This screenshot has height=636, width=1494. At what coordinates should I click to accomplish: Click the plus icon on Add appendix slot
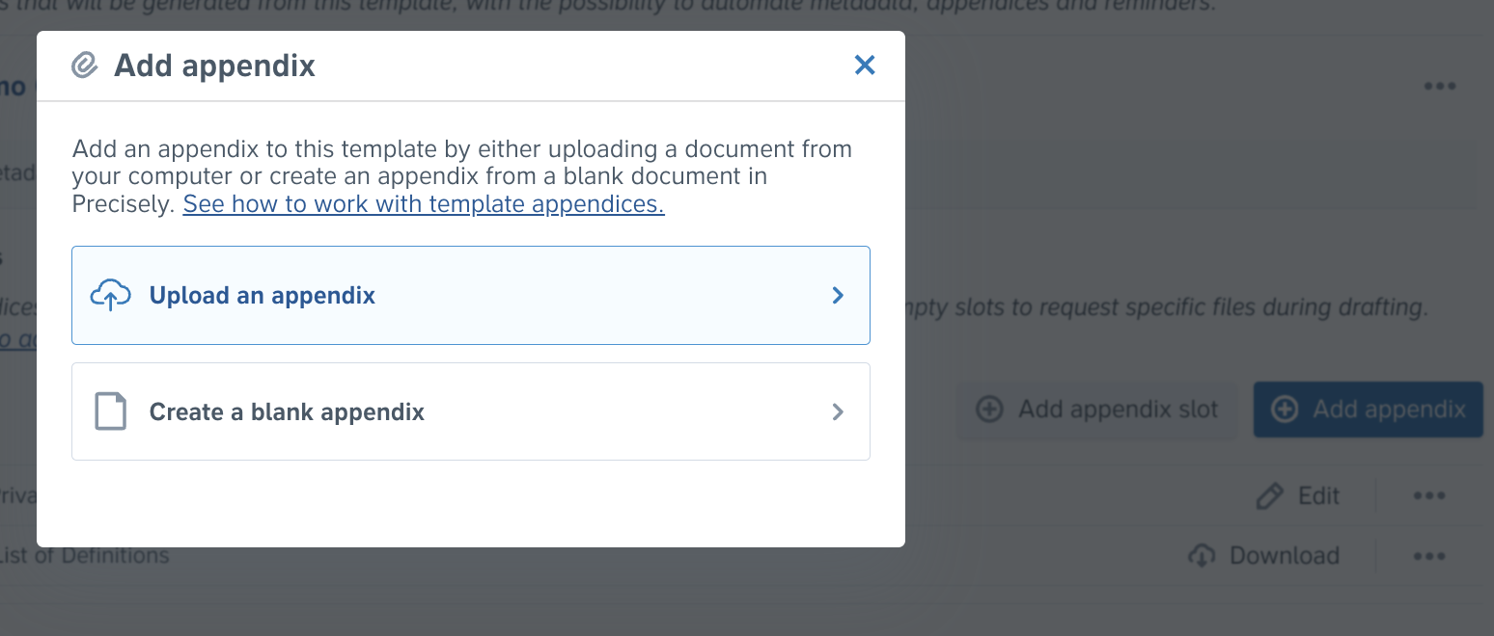click(990, 409)
